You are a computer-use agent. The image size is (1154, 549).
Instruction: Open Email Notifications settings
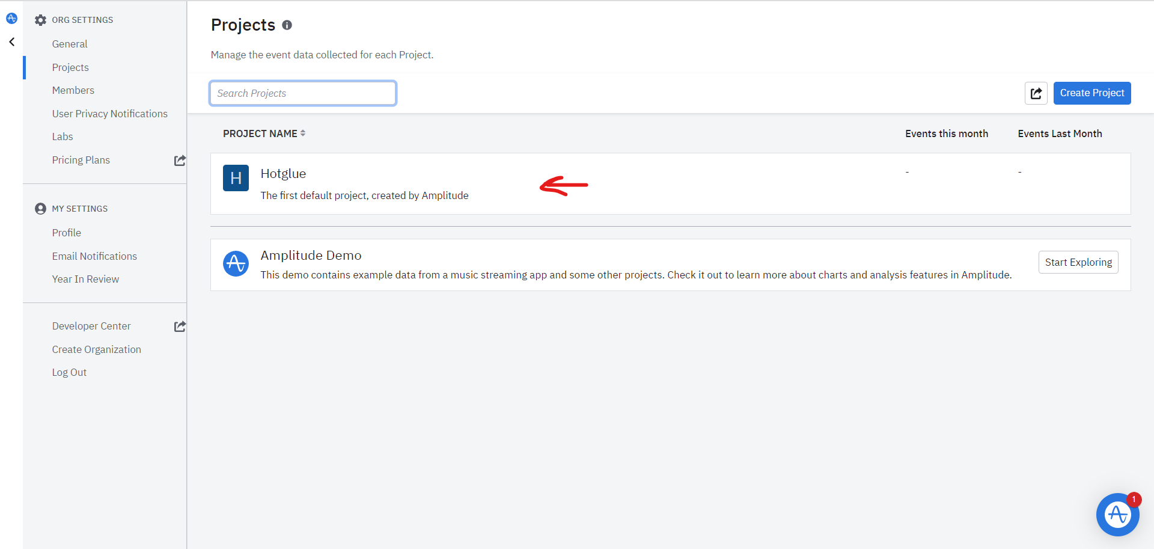click(x=94, y=256)
